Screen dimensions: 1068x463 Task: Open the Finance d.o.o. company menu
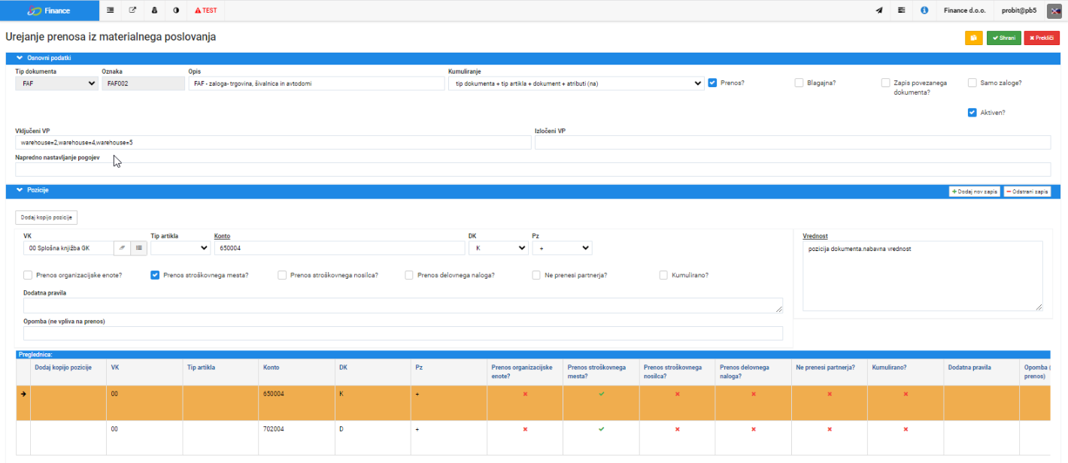point(966,11)
